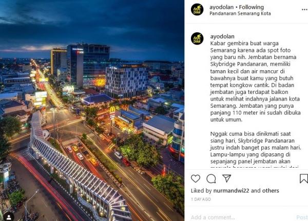This screenshot has height=221, width=308.
Task: Focus the Add a comment field
Action: point(242,217)
